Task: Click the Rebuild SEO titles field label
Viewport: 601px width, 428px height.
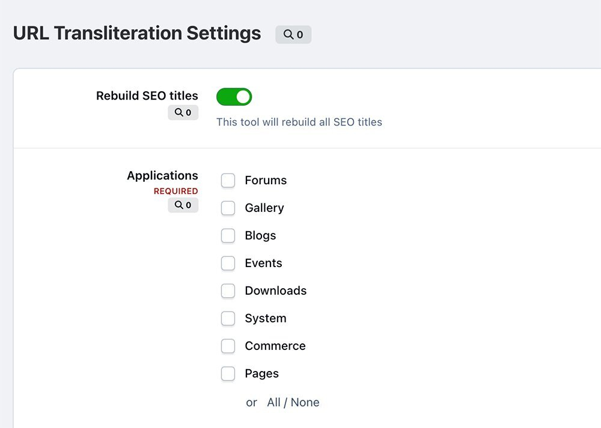Action: pos(147,95)
